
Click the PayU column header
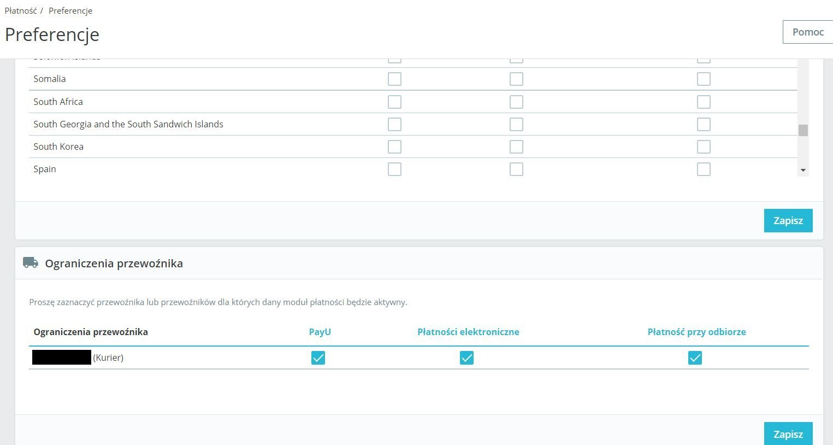coord(320,332)
